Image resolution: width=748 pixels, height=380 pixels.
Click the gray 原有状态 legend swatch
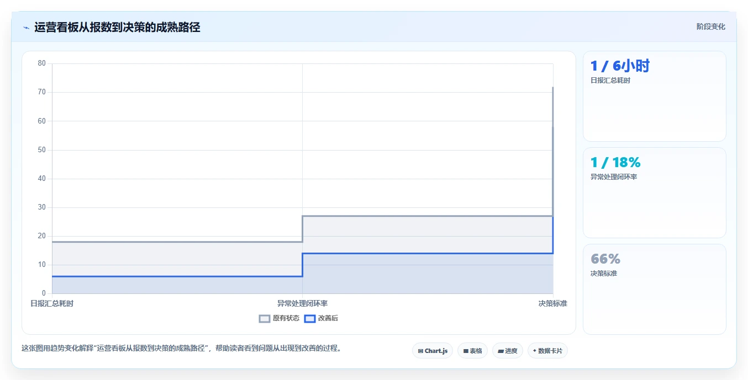[265, 318]
